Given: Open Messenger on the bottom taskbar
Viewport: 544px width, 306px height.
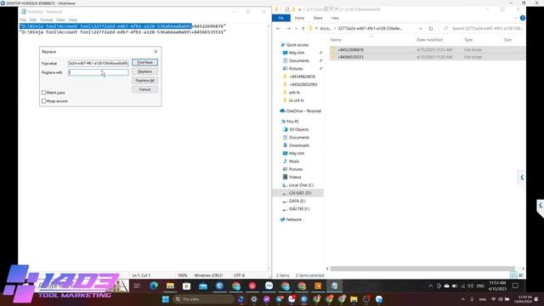Looking at the screenshot, I should coord(266,299).
